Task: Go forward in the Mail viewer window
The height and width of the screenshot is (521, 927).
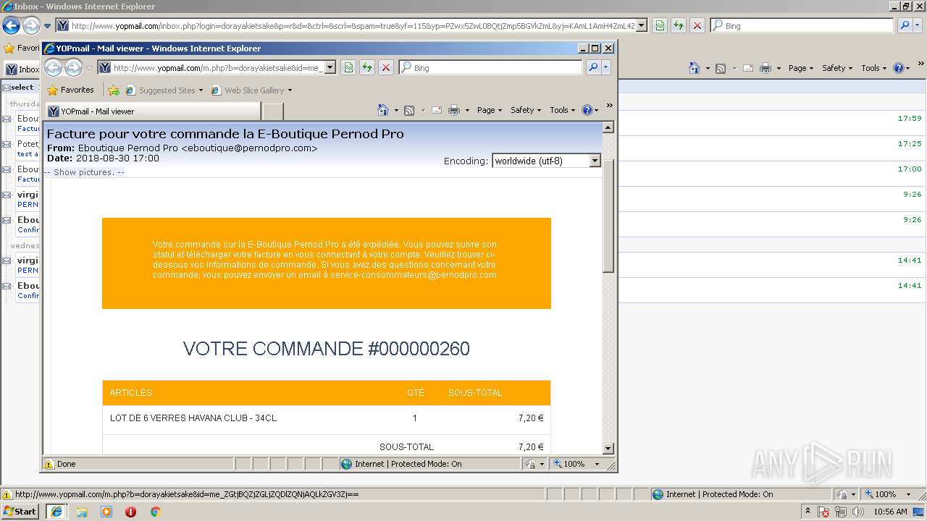Action: (x=73, y=68)
